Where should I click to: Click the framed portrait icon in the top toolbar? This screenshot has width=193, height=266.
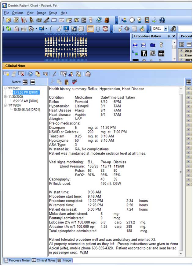(147, 20)
